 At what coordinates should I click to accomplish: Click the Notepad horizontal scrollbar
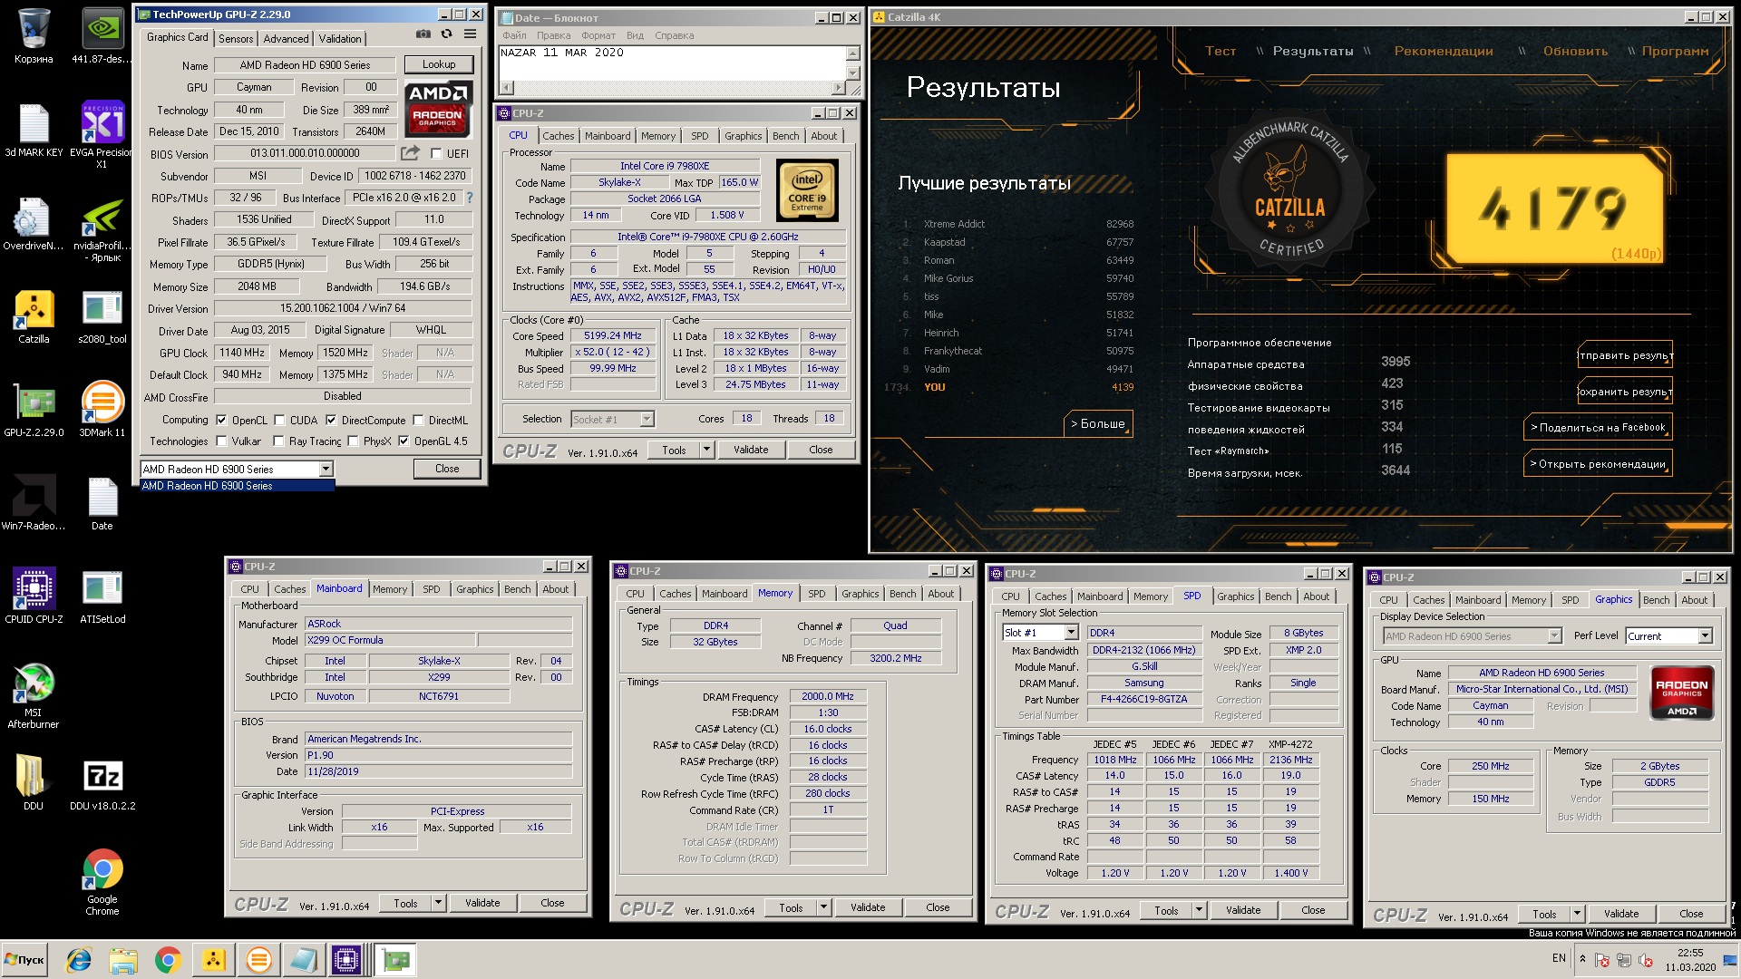(672, 88)
